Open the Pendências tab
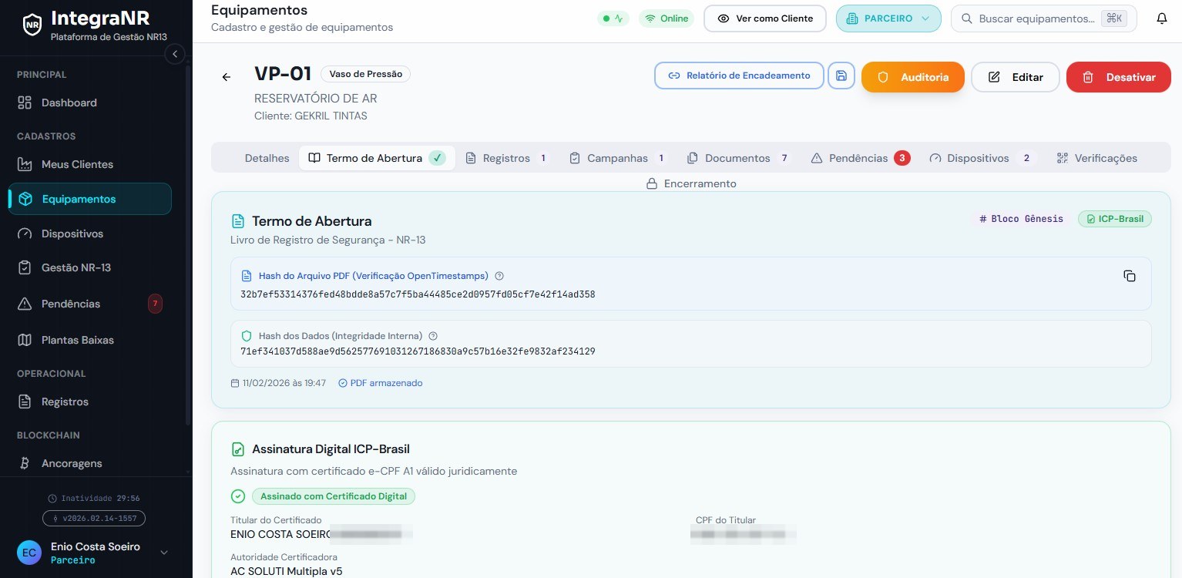Viewport: 1182px width, 578px height. click(x=861, y=158)
